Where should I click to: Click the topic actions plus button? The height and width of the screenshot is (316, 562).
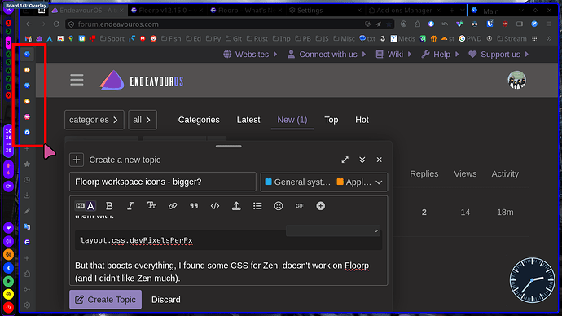(x=77, y=160)
